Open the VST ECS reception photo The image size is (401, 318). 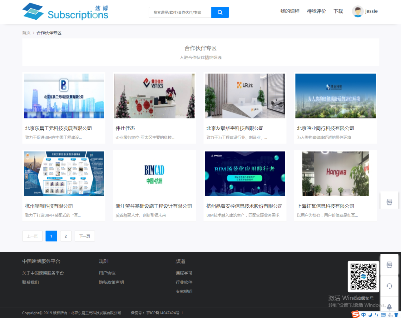click(x=154, y=96)
